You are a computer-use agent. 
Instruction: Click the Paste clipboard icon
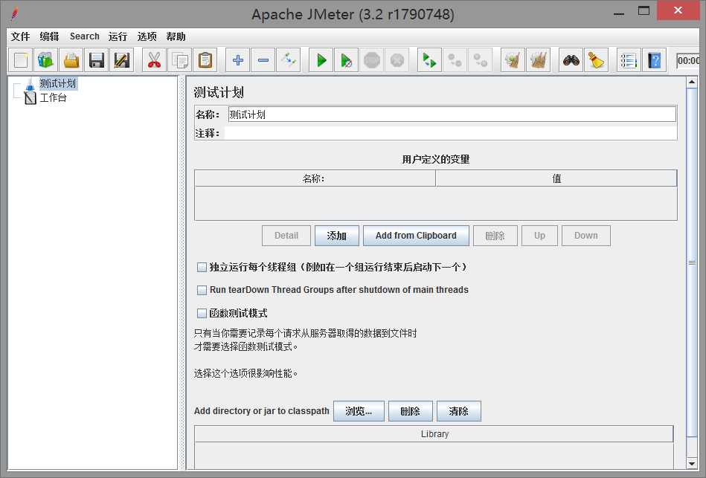click(205, 60)
